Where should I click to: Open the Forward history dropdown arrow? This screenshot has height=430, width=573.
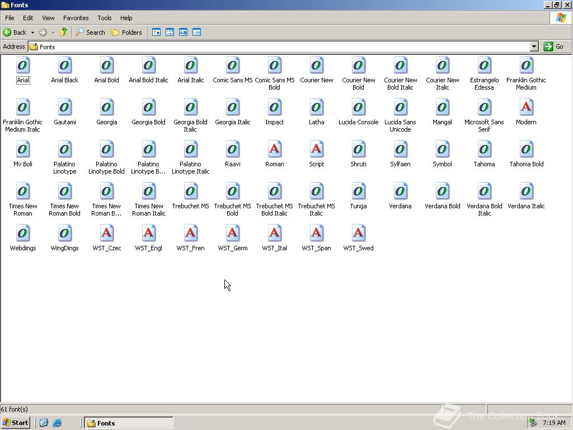(x=53, y=32)
